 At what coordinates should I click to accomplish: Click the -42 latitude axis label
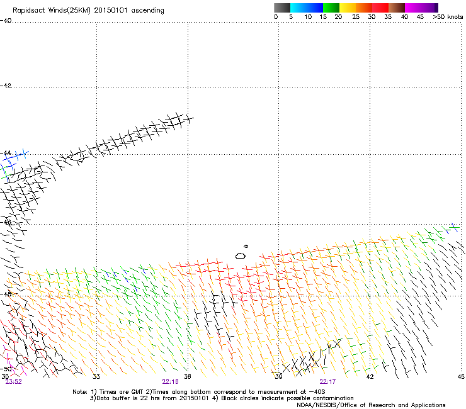(6, 86)
